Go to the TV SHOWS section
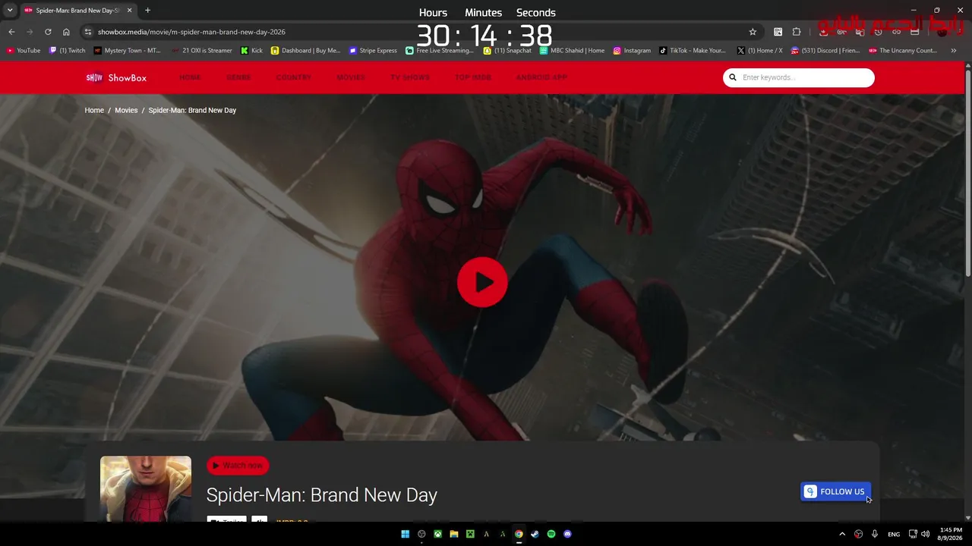 pyautogui.click(x=410, y=77)
